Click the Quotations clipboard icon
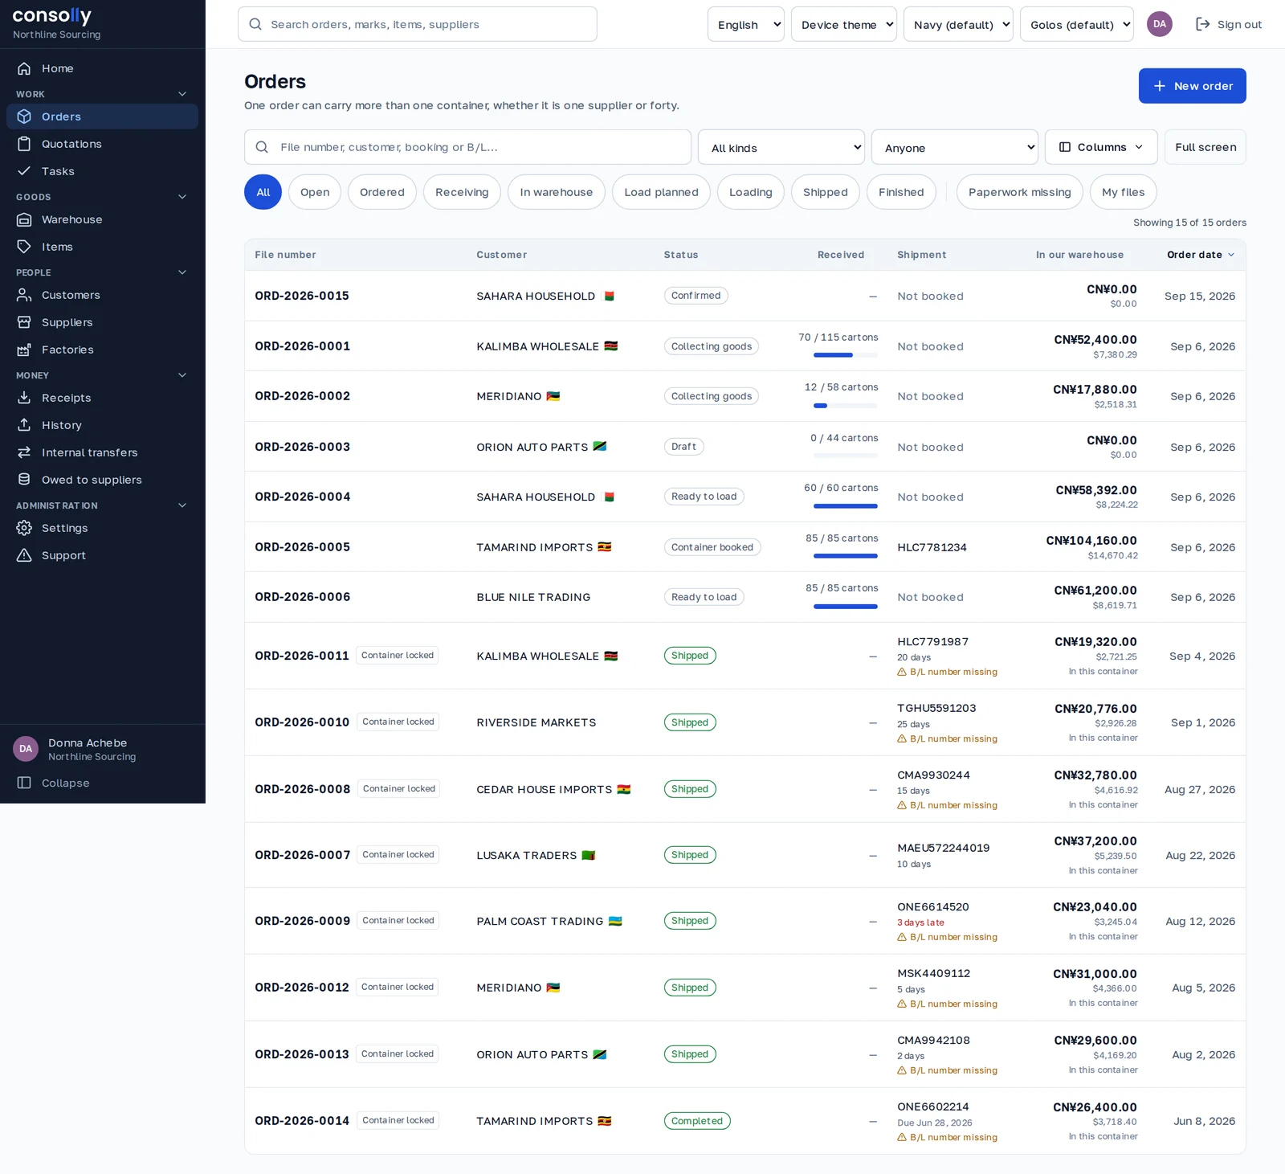 [24, 144]
